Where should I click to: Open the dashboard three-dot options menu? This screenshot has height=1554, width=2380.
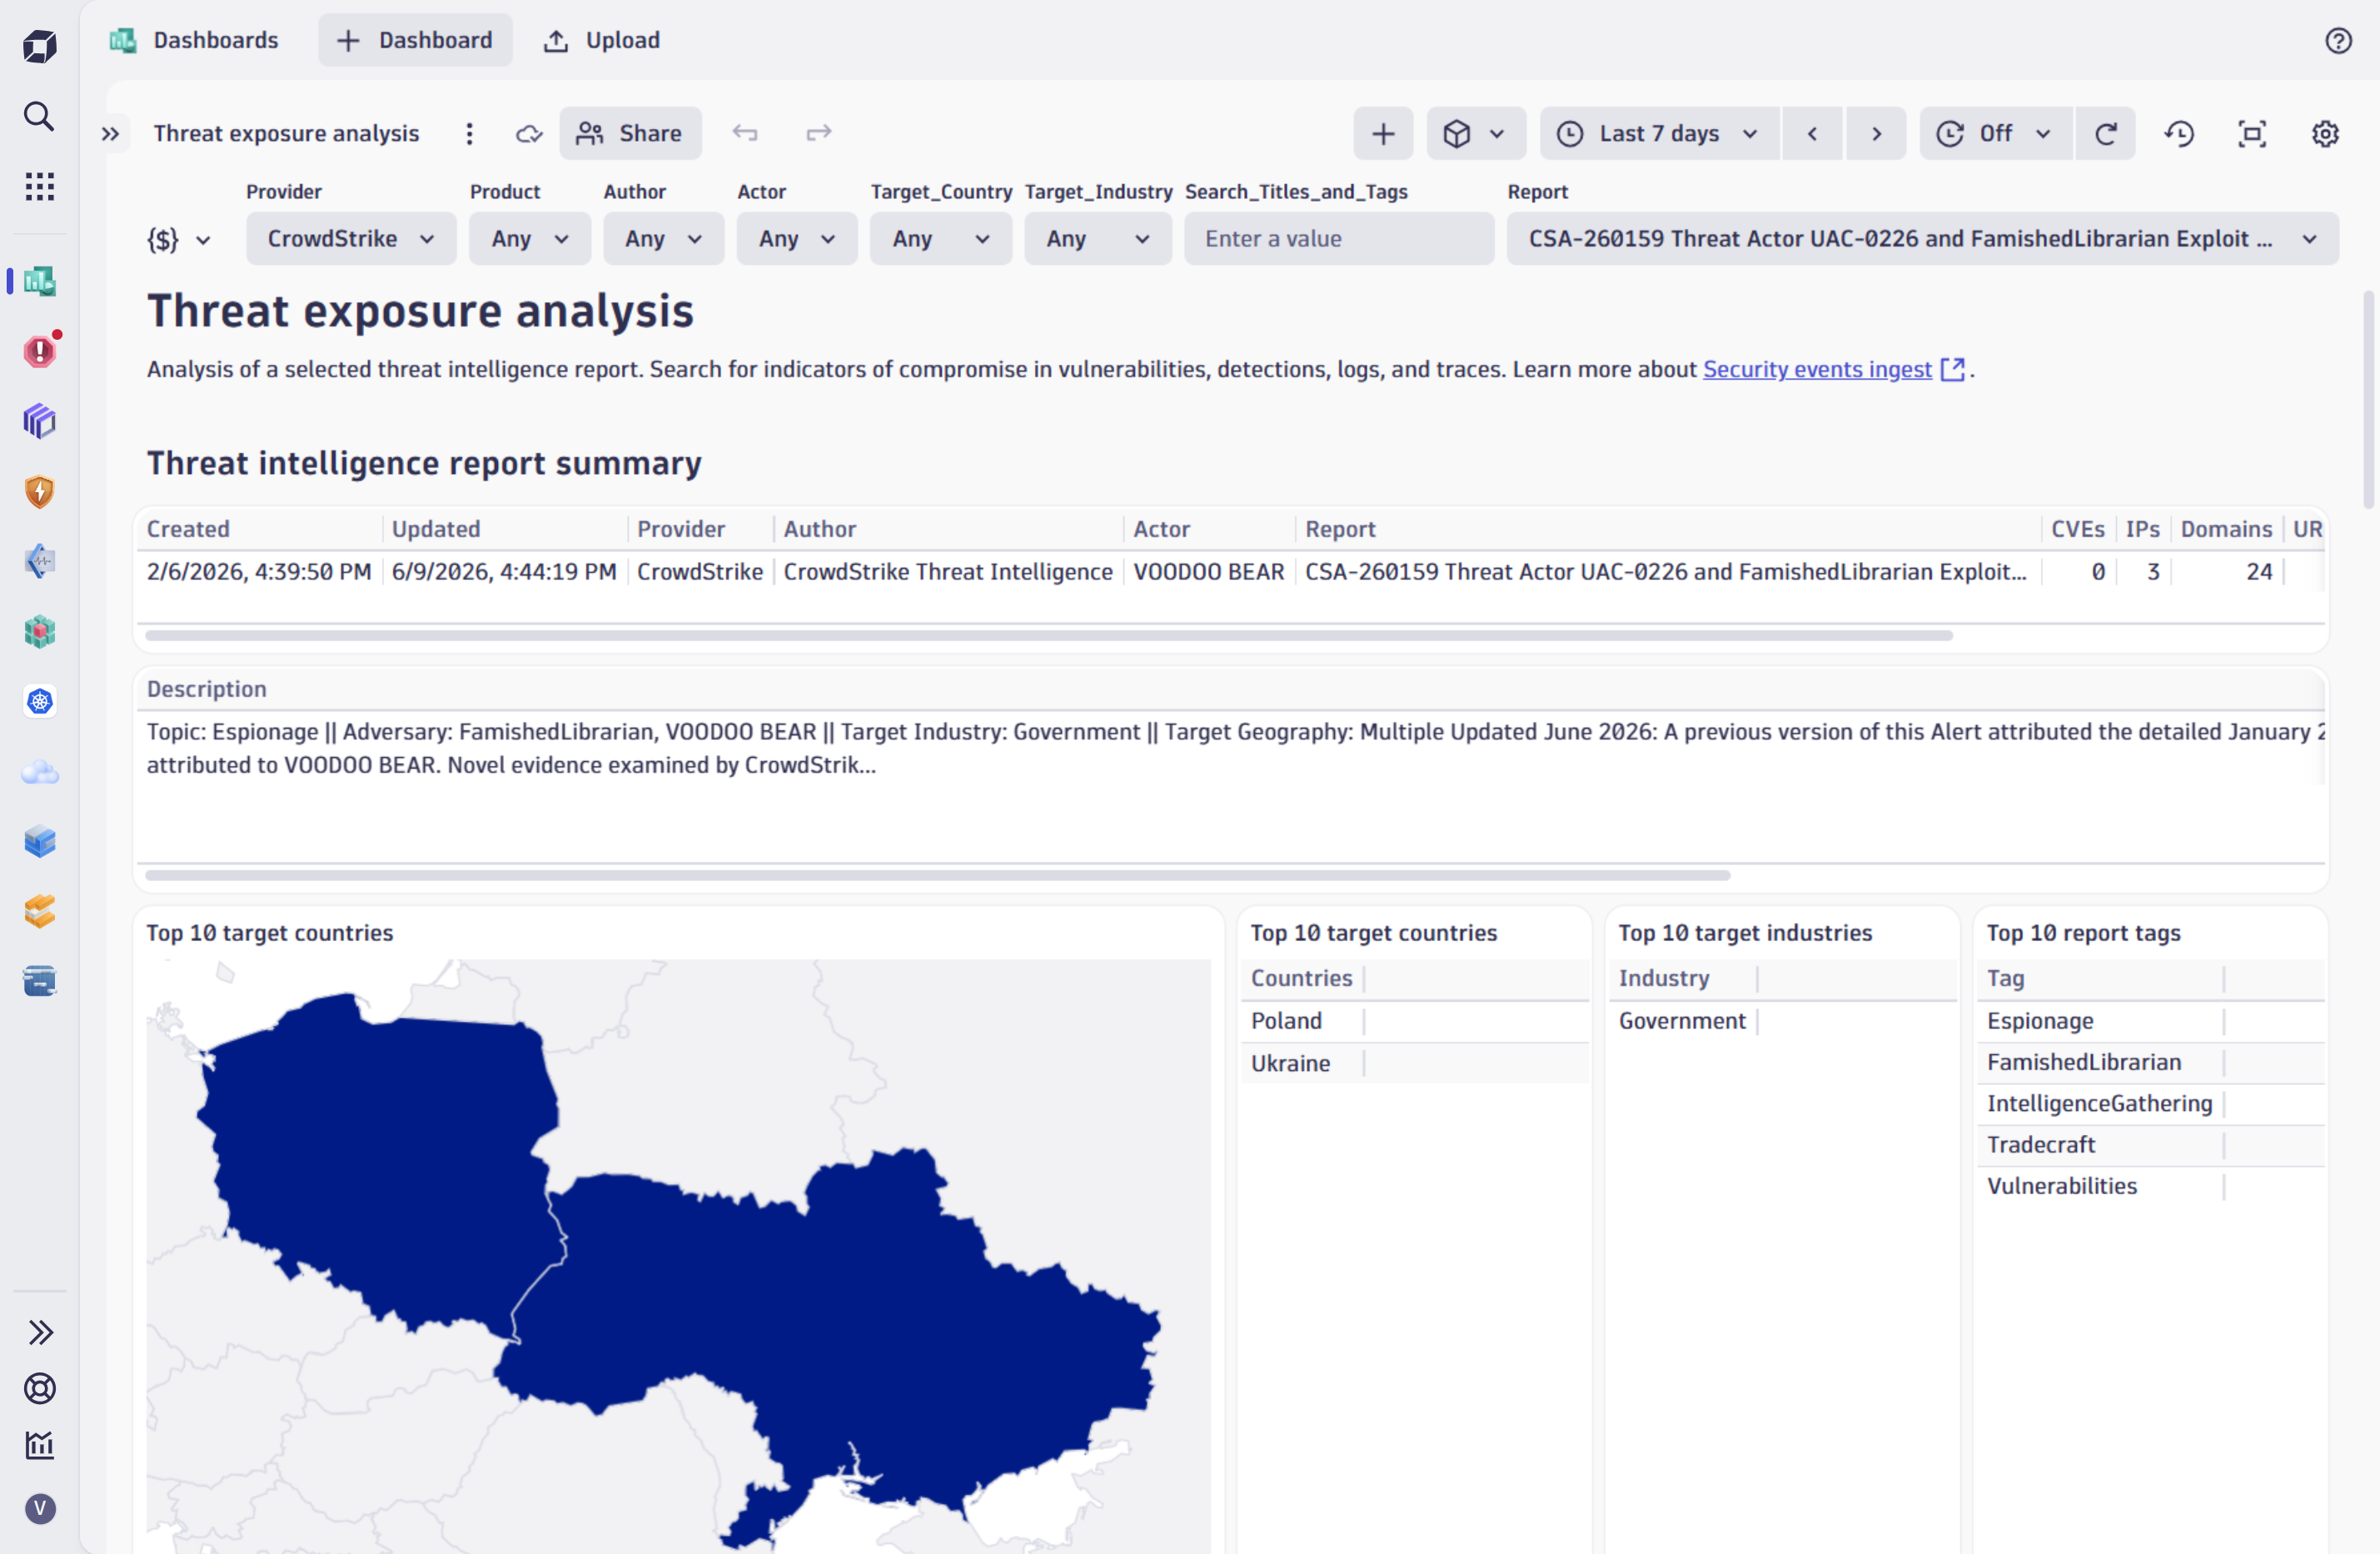(x=469, y=134)
